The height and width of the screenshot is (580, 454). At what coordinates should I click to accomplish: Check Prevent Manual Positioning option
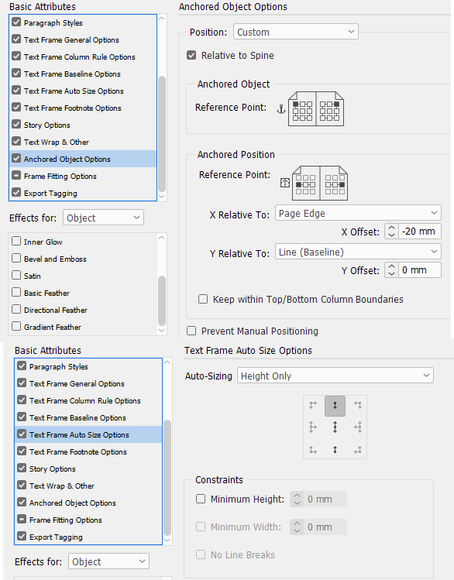tap(191, 331)
